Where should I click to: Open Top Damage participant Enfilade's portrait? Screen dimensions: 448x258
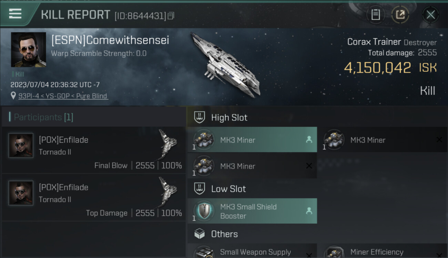tap(21, 193)
